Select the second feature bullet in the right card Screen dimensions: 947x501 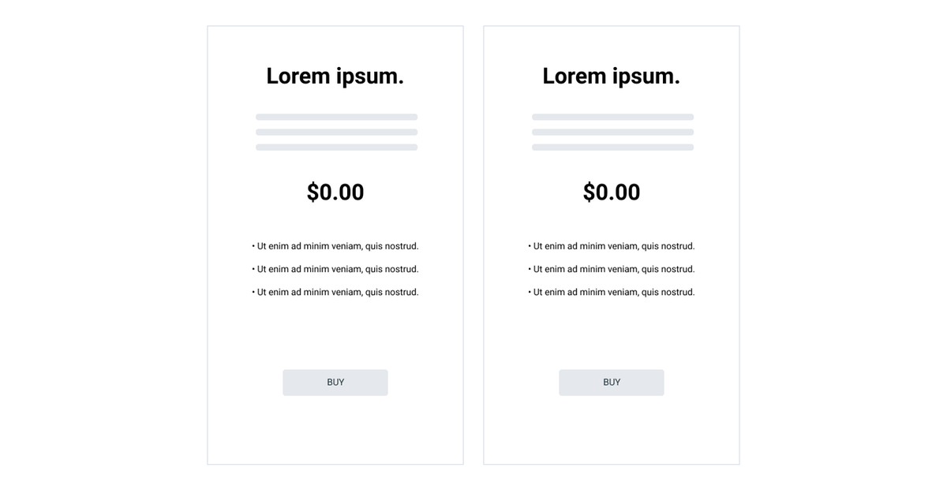click(x=612, y=269)
